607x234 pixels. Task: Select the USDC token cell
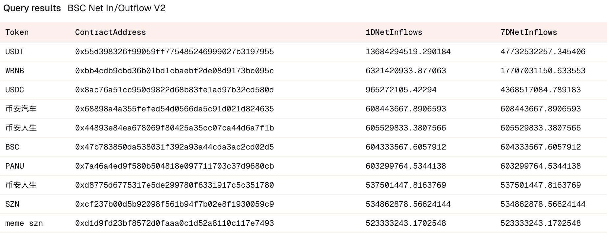coord(15,90)
